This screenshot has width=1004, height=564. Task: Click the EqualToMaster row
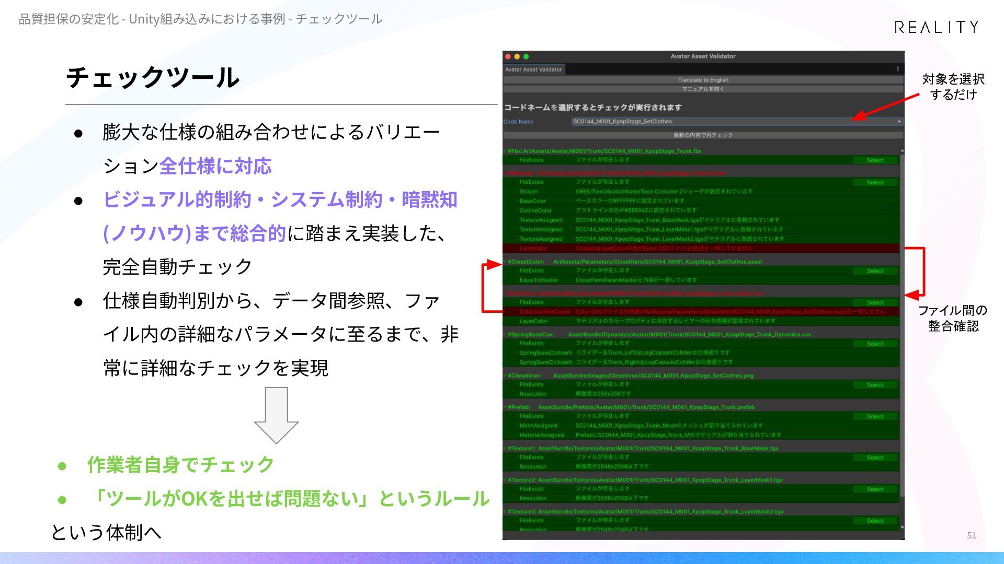701,280
